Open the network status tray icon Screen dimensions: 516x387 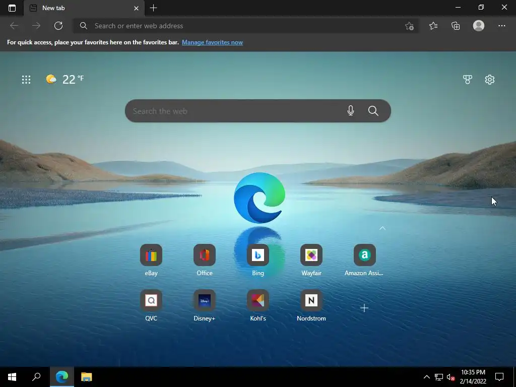pos(439,377)
